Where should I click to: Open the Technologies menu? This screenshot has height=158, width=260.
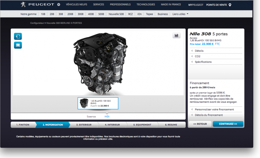coord(146,4)
